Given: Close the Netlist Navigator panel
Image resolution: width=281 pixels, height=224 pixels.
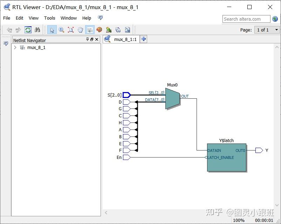Looking at the screenshot, I should tap(97, 39).
